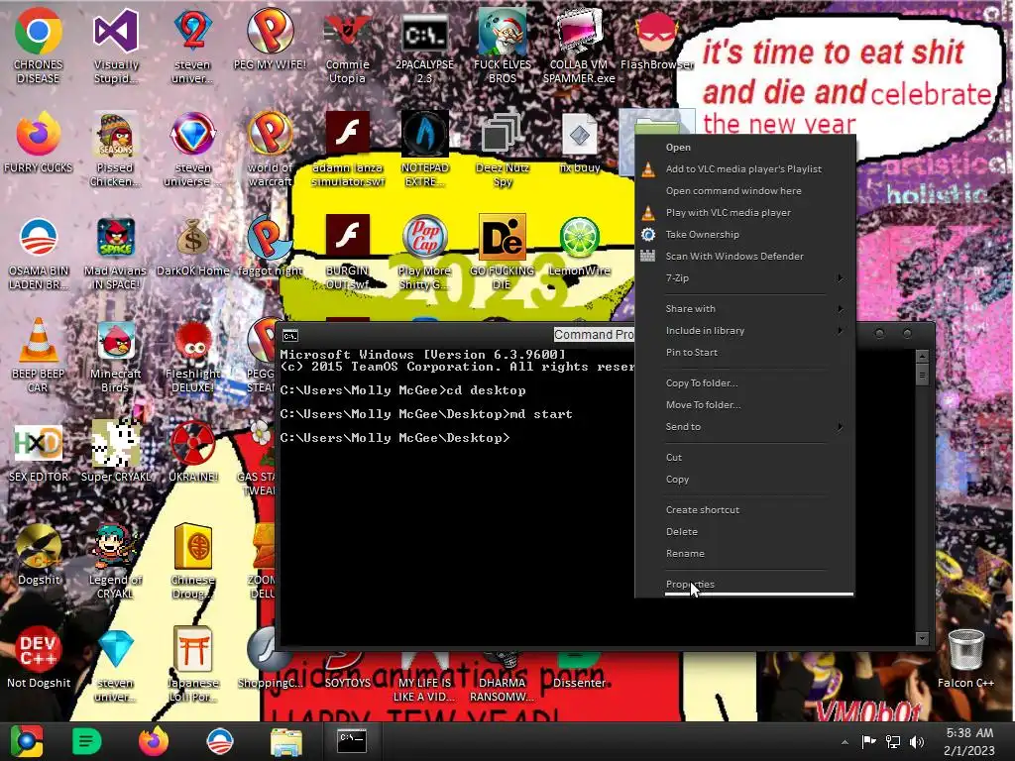Select the NOTEPAD EXTRE... desktop icon
The width and height of the screenshot is (1015, 761).
424,150
